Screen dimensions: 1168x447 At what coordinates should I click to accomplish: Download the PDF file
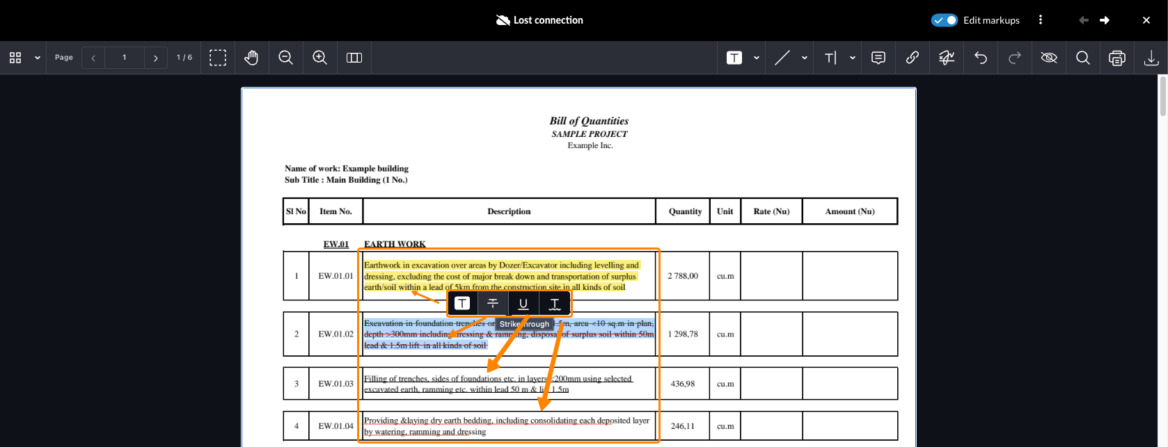[x=1151, y=58]
